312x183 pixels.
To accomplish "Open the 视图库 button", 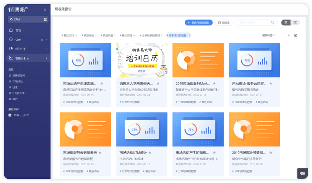I will tap(224, 22).
